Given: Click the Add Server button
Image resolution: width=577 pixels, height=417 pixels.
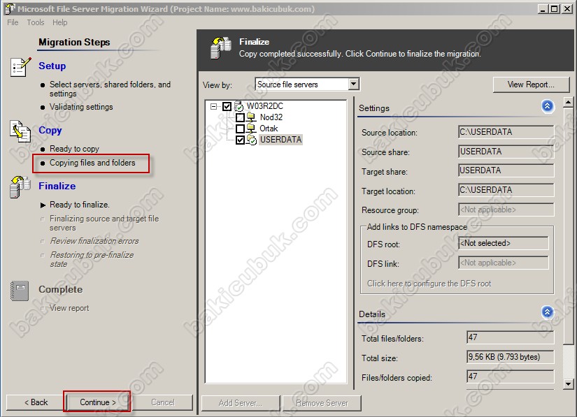Looking at the screenshot, I should 241,403.
